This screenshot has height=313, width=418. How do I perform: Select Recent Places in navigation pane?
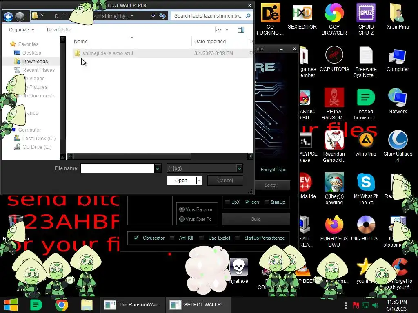pos(38,70)
